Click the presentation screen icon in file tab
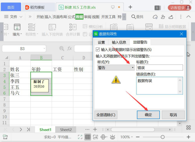The width and height of the screenshot is (195, 142). [113, 7]
